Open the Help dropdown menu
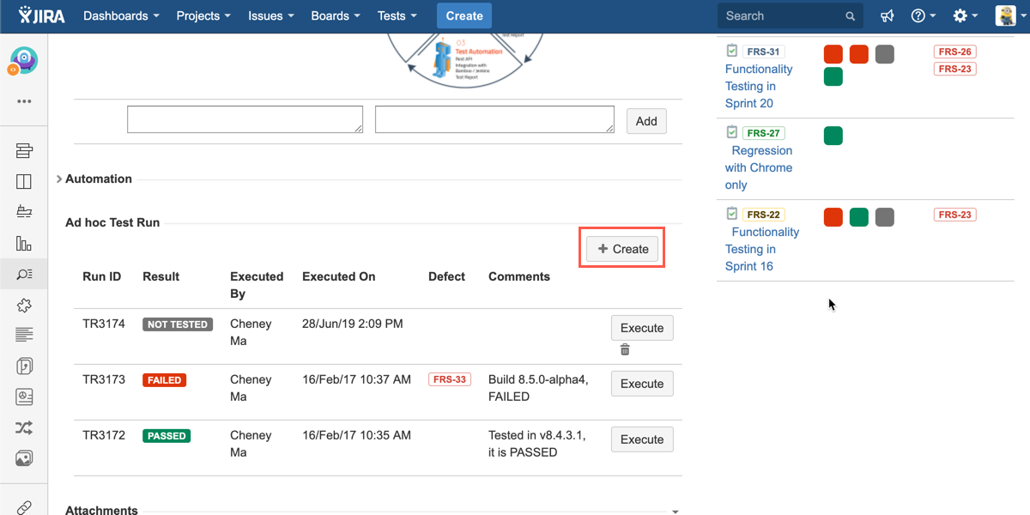The image size is (1030, 515). (x=923, y=16)
